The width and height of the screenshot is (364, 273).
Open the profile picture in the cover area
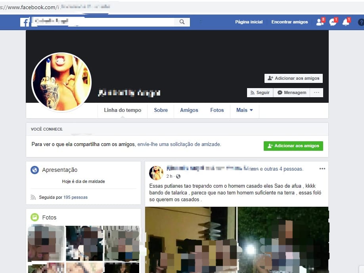(61, 82)
